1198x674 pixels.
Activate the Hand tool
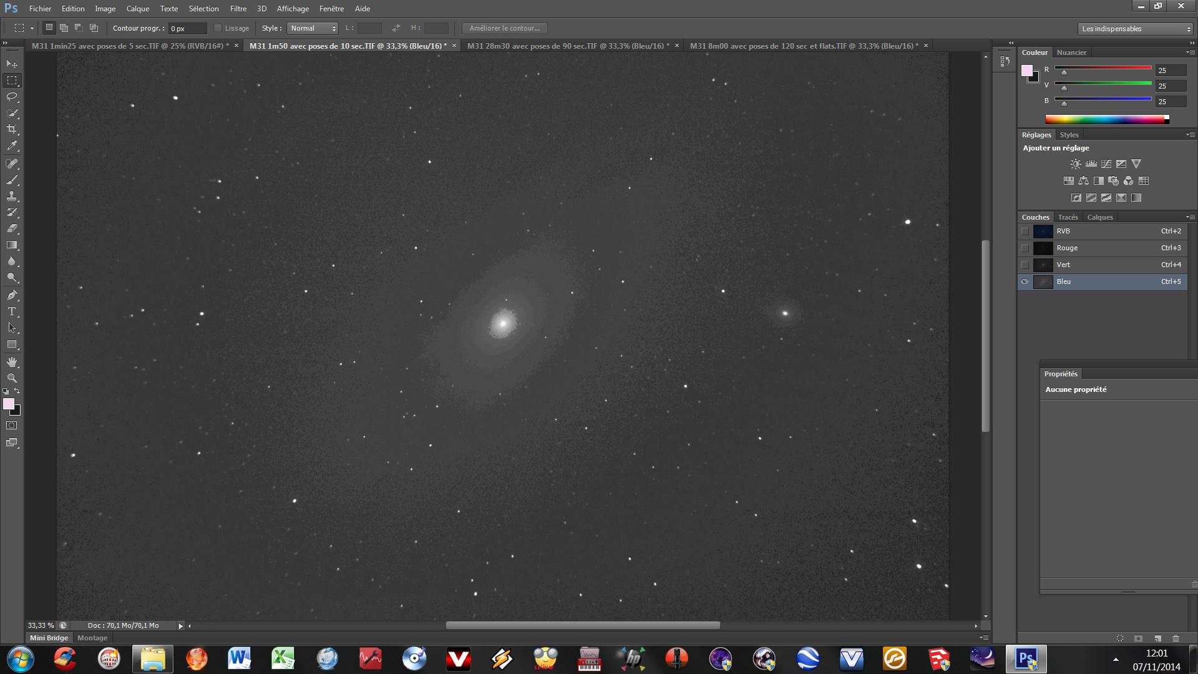point(12,362)
